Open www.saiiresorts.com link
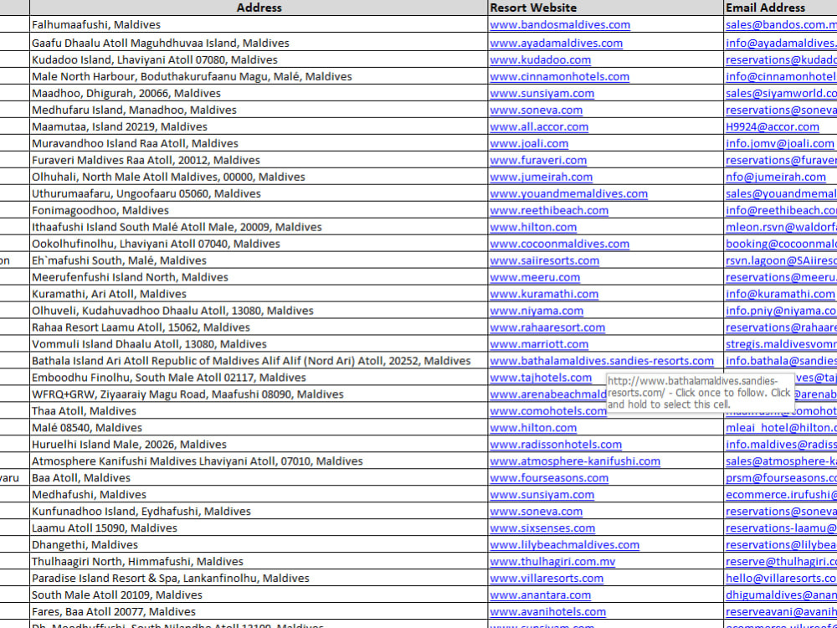The width and height of the screenshot is (837, 628). tap(545, 260)
